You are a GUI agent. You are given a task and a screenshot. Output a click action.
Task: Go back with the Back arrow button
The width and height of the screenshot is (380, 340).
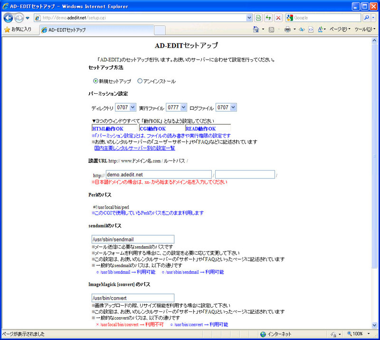coord(8,18)
